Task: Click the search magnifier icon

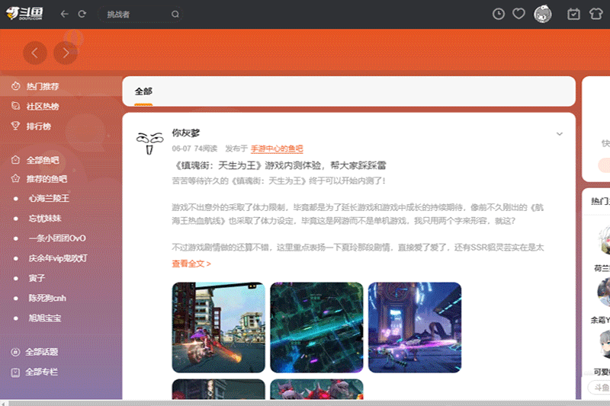Action: (175, 14)
